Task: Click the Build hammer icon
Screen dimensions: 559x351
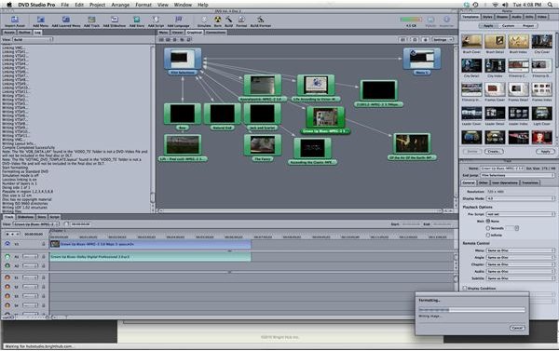Action: click(x=228, y=20)
